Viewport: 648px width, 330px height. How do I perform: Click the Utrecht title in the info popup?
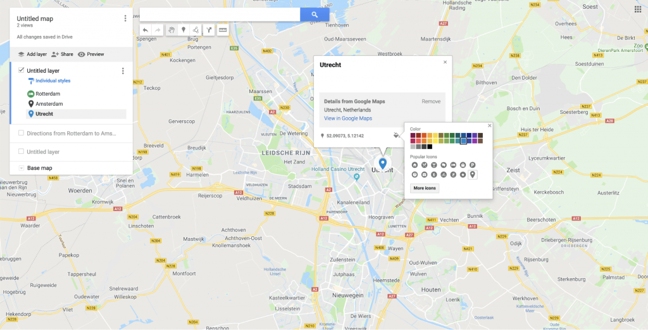330,65
